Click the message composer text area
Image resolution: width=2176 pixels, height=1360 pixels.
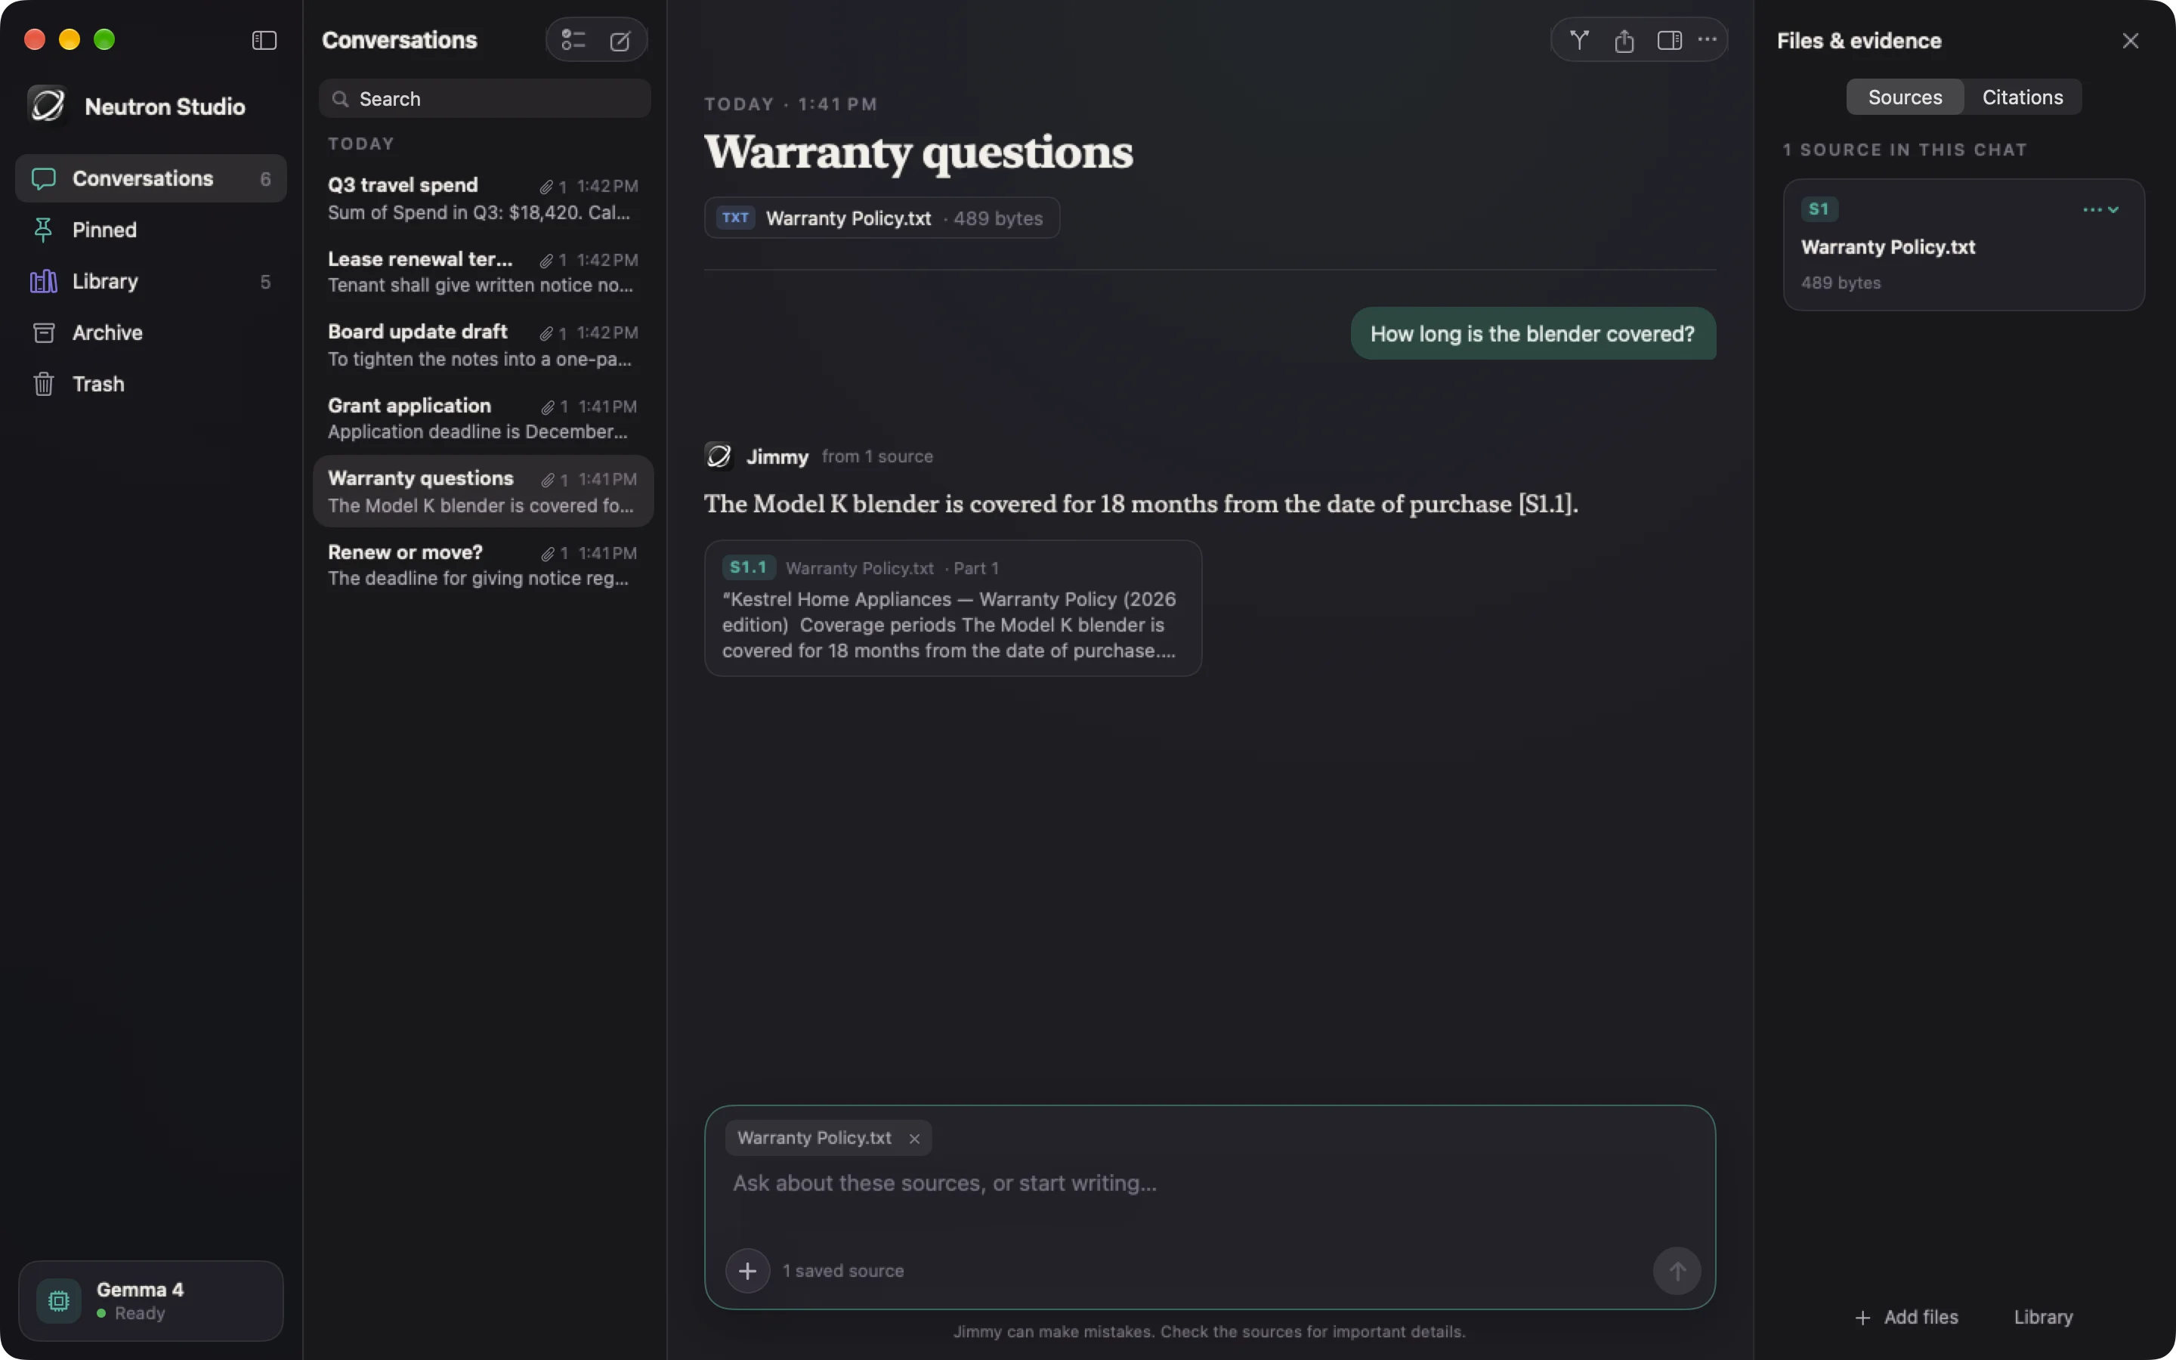tap(1210, 1184)
